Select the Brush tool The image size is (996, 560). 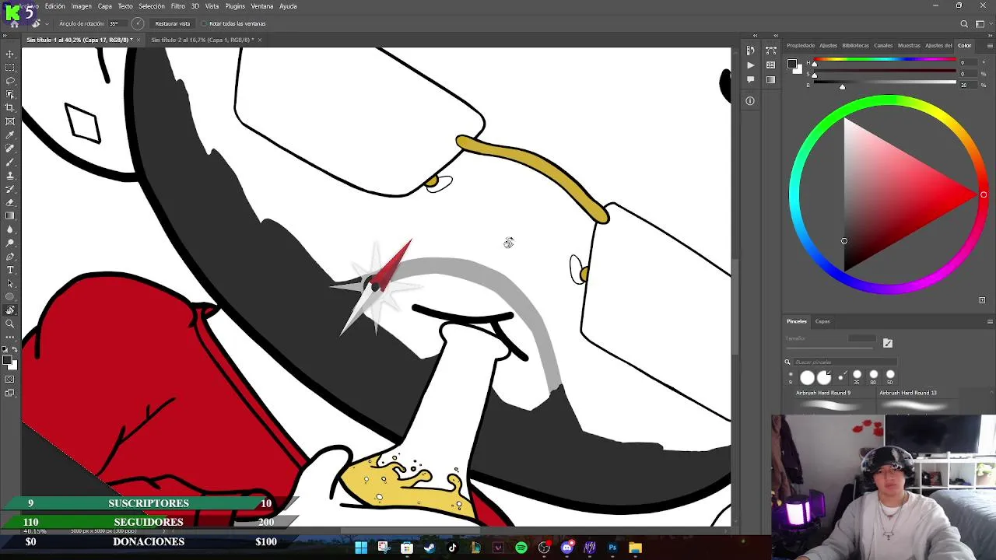(10, 162)
